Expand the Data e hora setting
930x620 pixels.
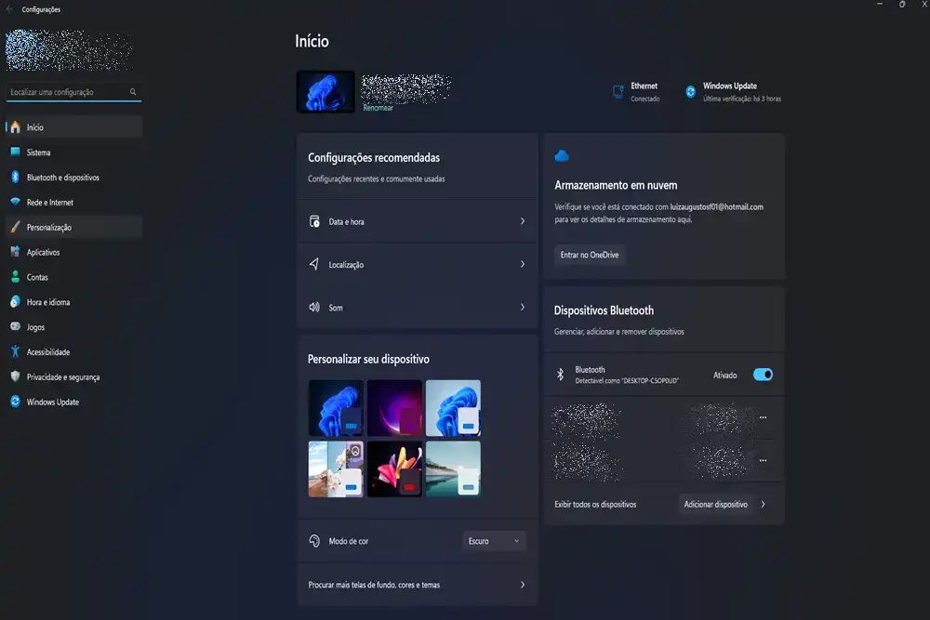417,222
